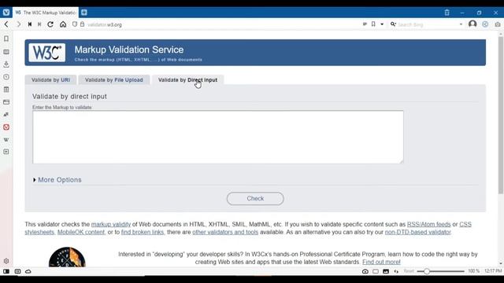This screenshot has width=504, height=283.
Task: Toggle the side panel visibility
Action: (x=6, y=271)
